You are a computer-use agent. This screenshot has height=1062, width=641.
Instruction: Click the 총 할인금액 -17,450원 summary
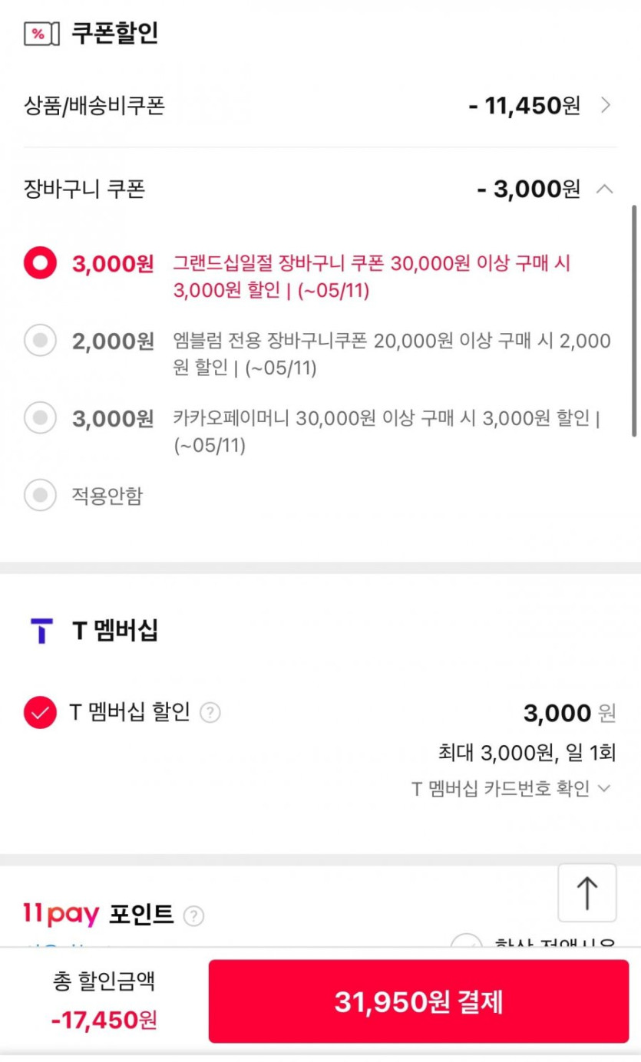(x=104, y=1001)
